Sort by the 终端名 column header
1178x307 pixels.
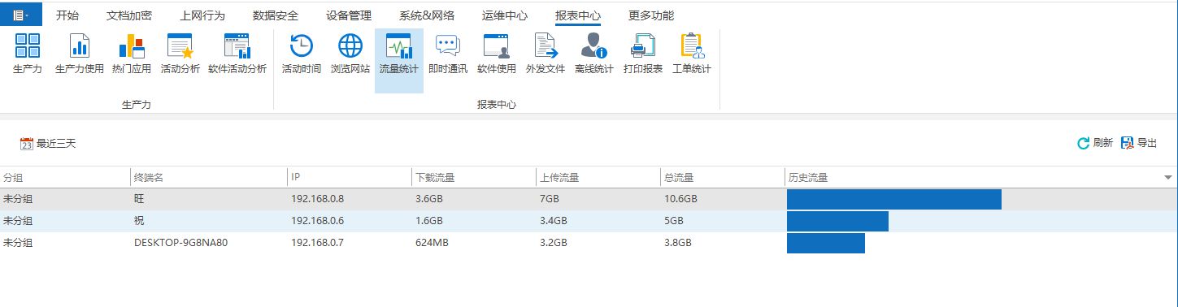209,177
